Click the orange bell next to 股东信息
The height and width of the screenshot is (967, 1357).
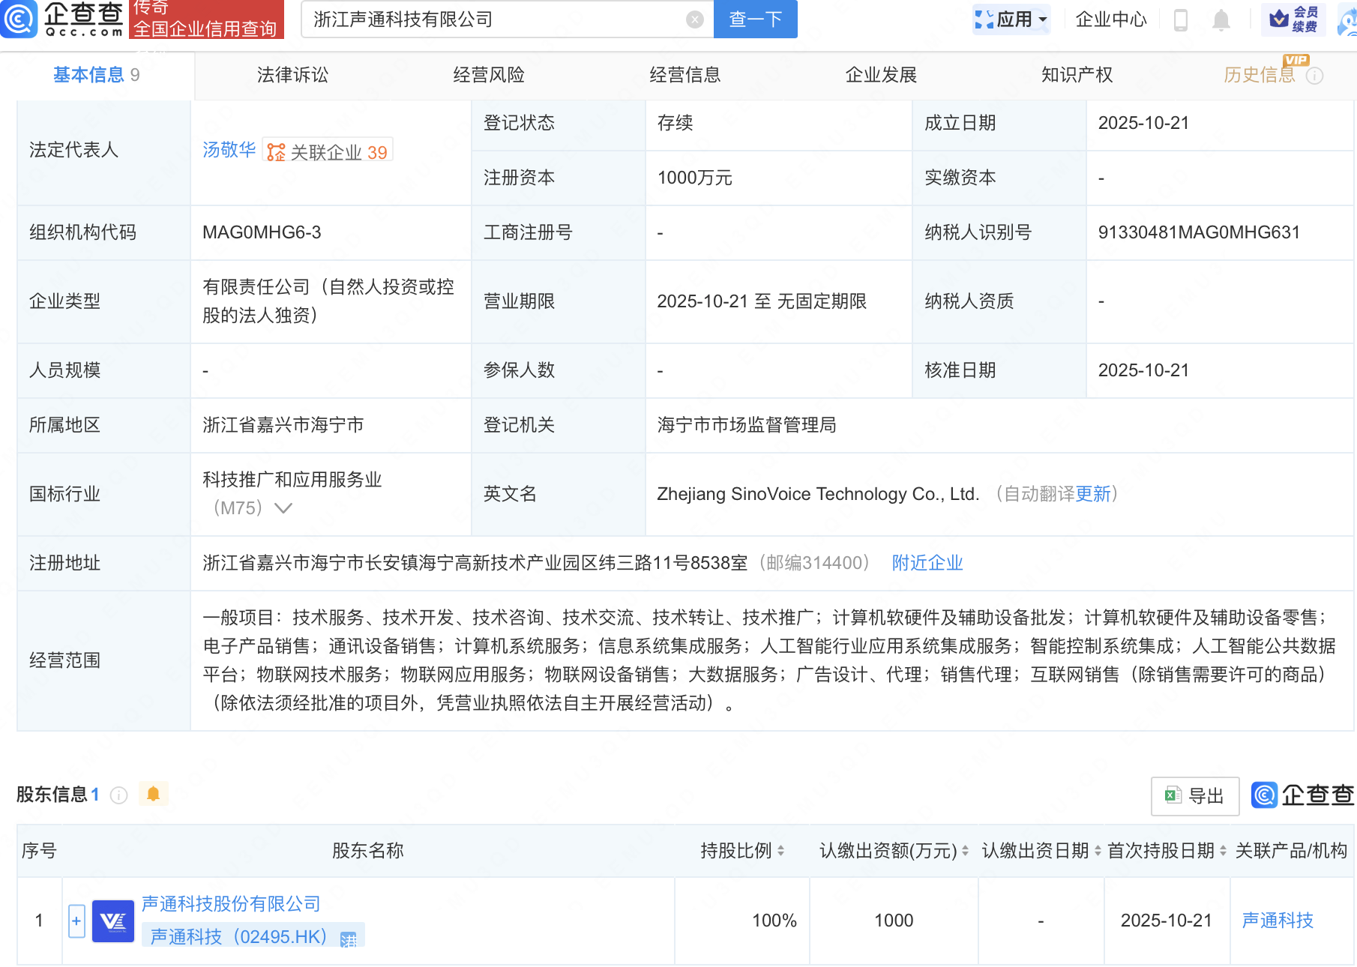(x=154, y=794)
